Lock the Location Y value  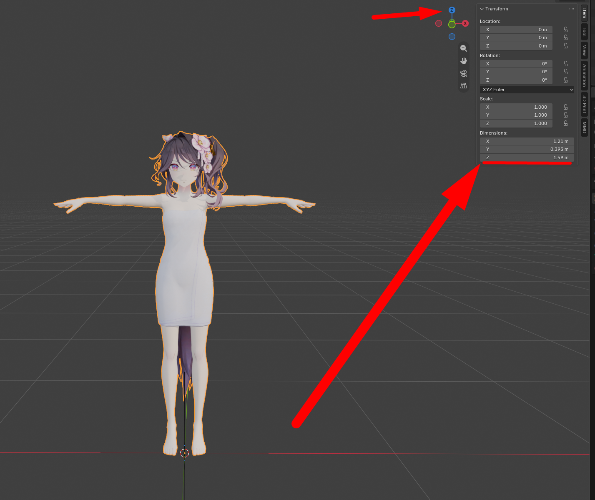coord(565,37)
